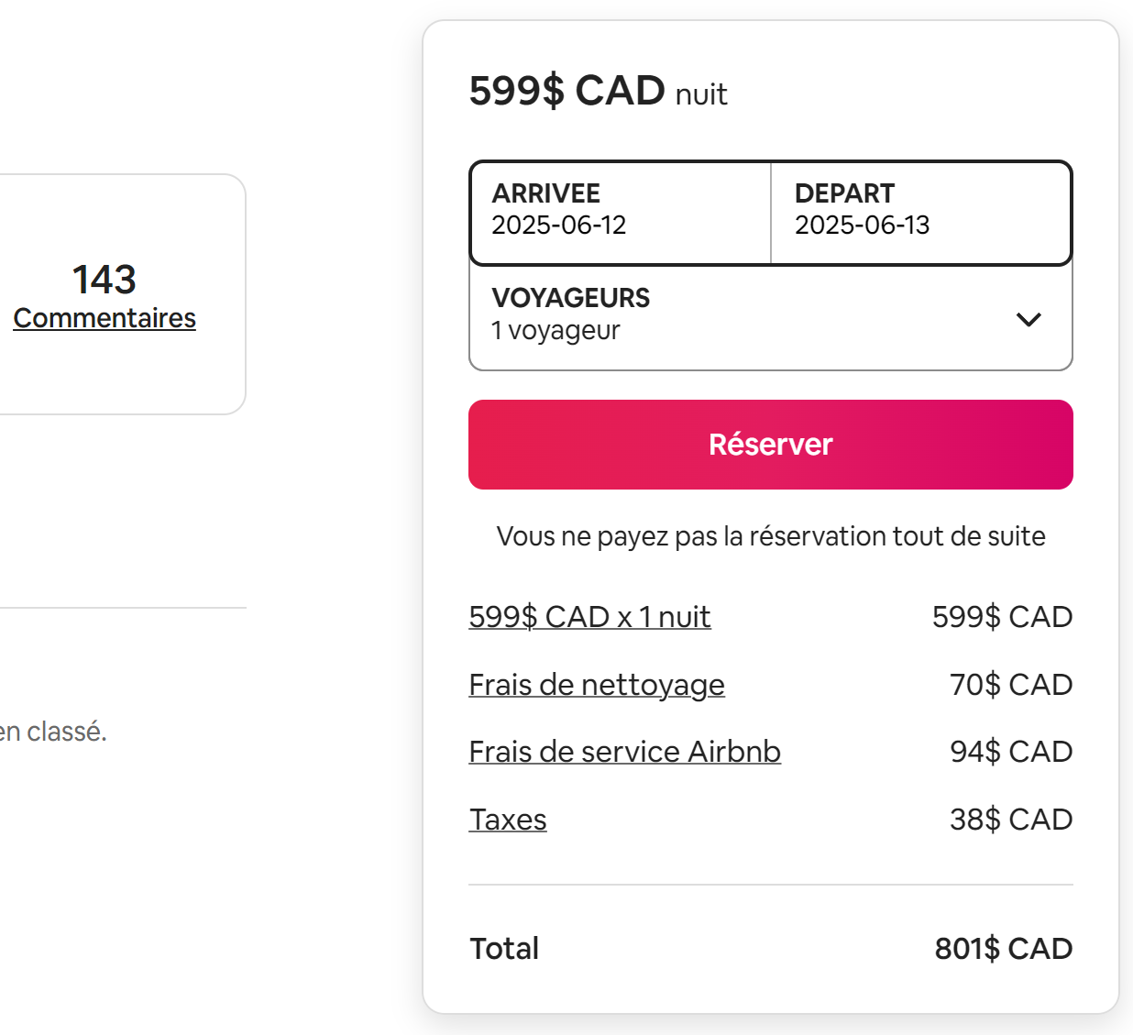Click the Total label
Image resolution: width=1133 pixels, height=1035 pixels.
pos(504,948)
